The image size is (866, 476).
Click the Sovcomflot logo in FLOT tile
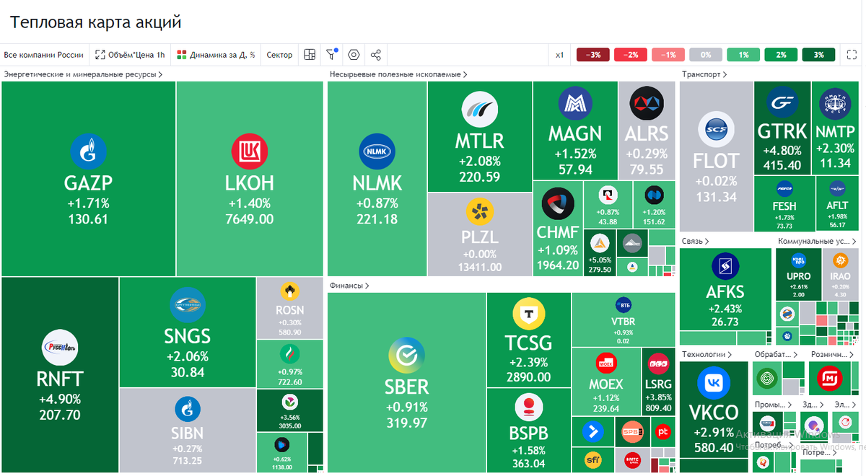(x=716, y=131)
